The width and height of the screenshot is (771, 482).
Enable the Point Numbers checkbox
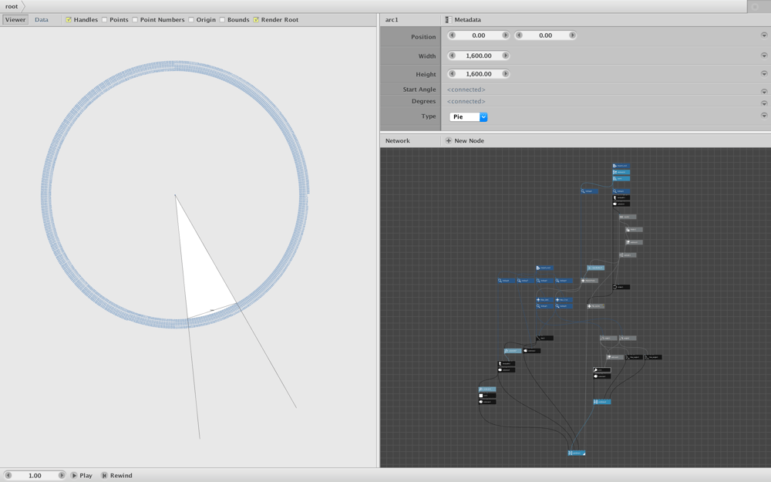(135, 20)
